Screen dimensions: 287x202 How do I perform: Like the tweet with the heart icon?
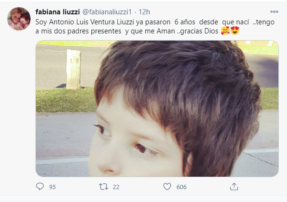pyautogui.click(x=167, y=187)
